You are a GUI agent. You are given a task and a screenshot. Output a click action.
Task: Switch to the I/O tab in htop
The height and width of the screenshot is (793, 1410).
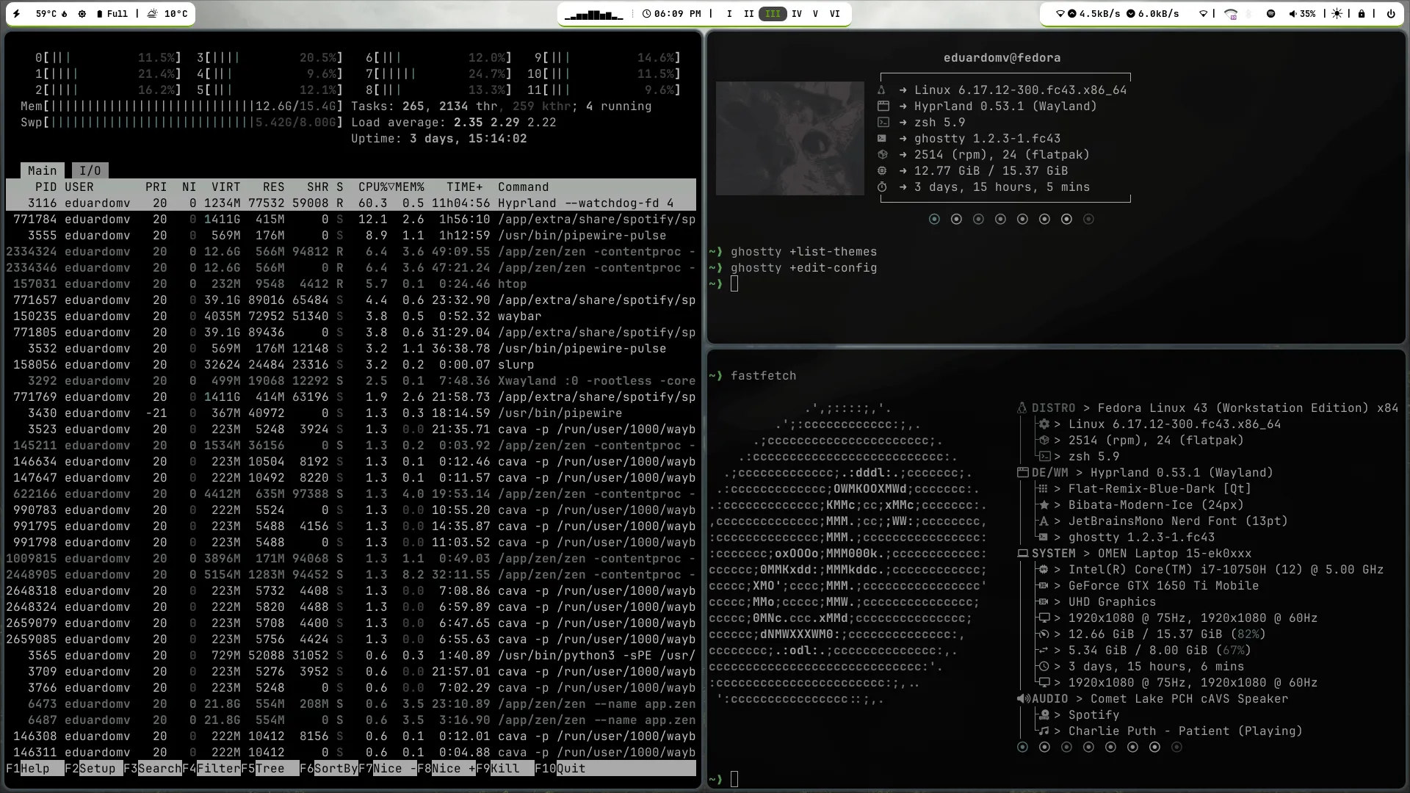[x=90, y=171]
